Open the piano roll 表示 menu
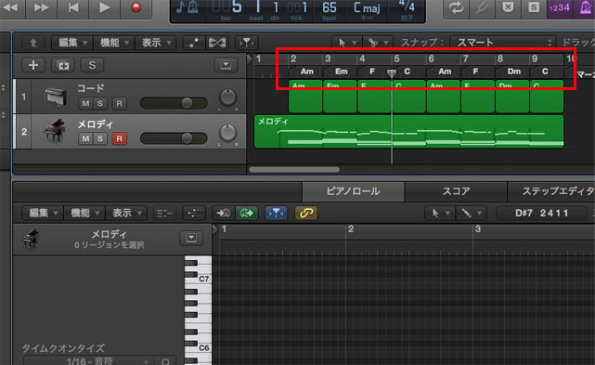 (x=126, y=213)
